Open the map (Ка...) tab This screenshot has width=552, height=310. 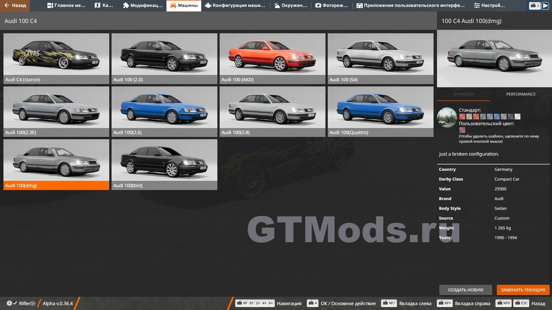(x=104, y=6)
